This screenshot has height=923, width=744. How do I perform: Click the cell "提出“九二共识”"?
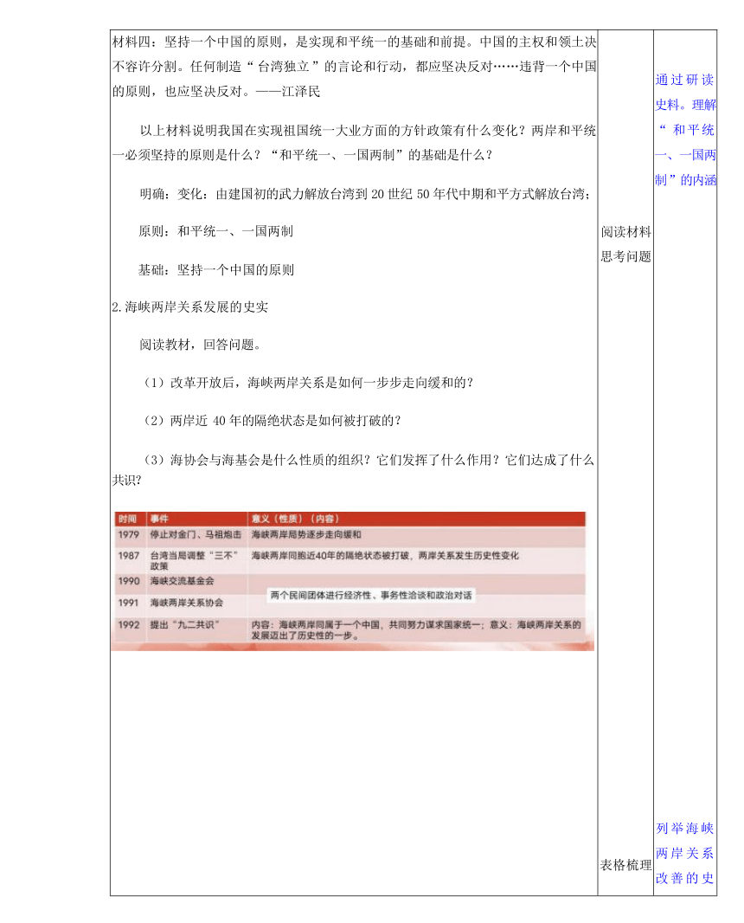click(184, 624)
